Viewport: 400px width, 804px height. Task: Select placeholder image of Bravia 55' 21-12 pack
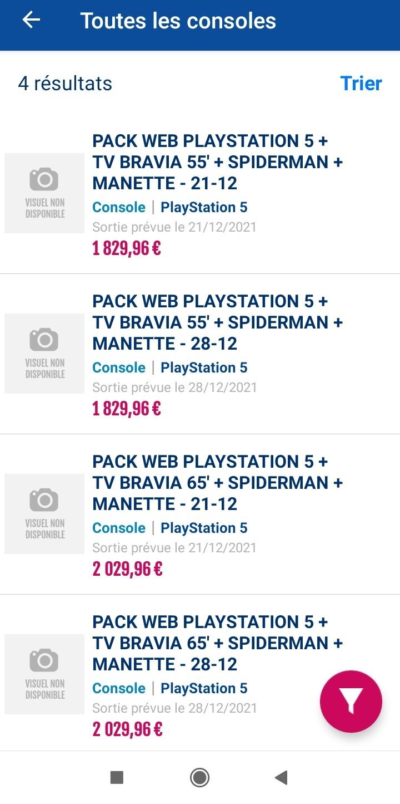[x=44, y=193]
